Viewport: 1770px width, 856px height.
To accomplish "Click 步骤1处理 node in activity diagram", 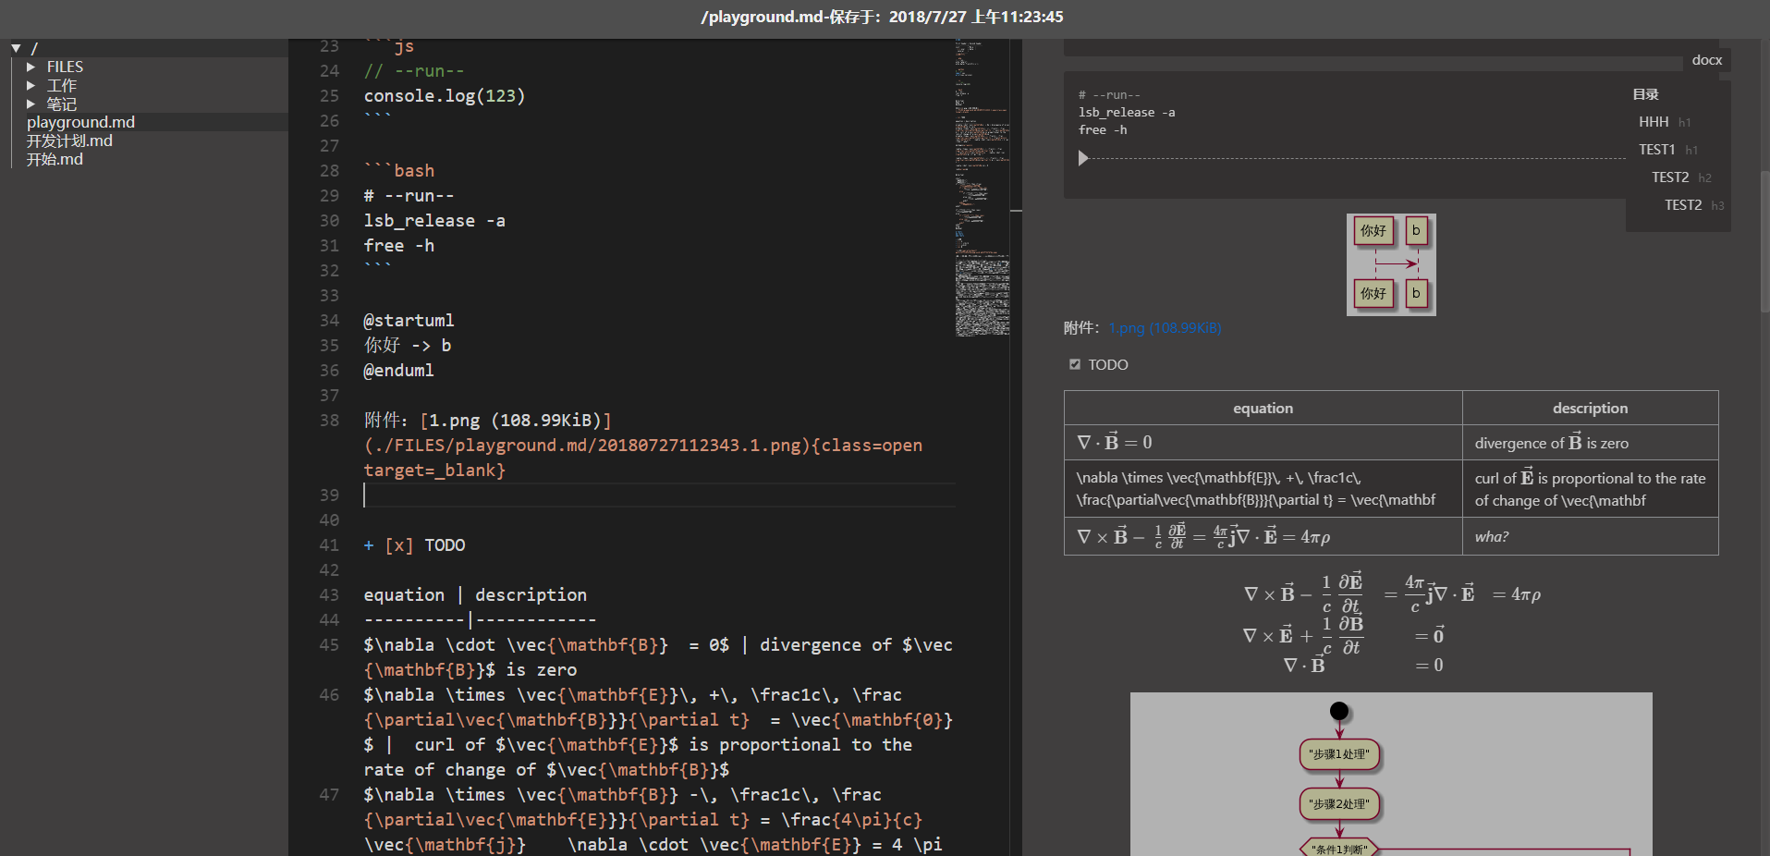I will 1339,754.
